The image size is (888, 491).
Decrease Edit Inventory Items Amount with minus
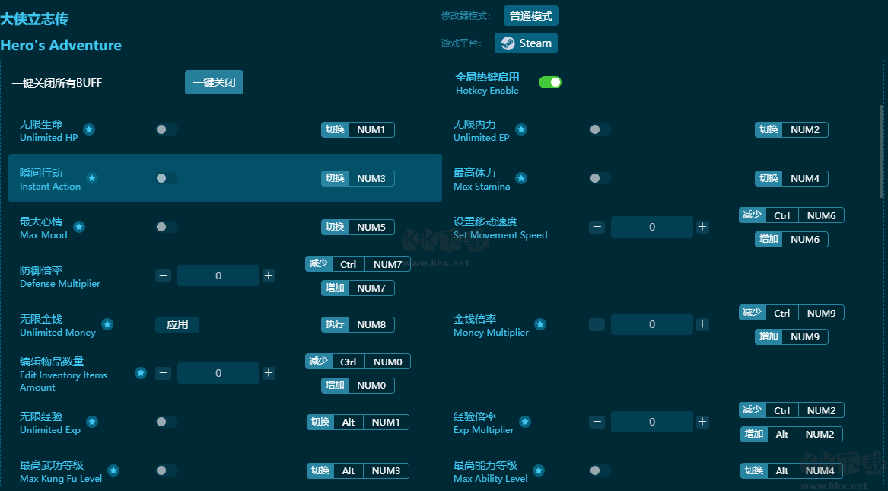click(163, 373)
